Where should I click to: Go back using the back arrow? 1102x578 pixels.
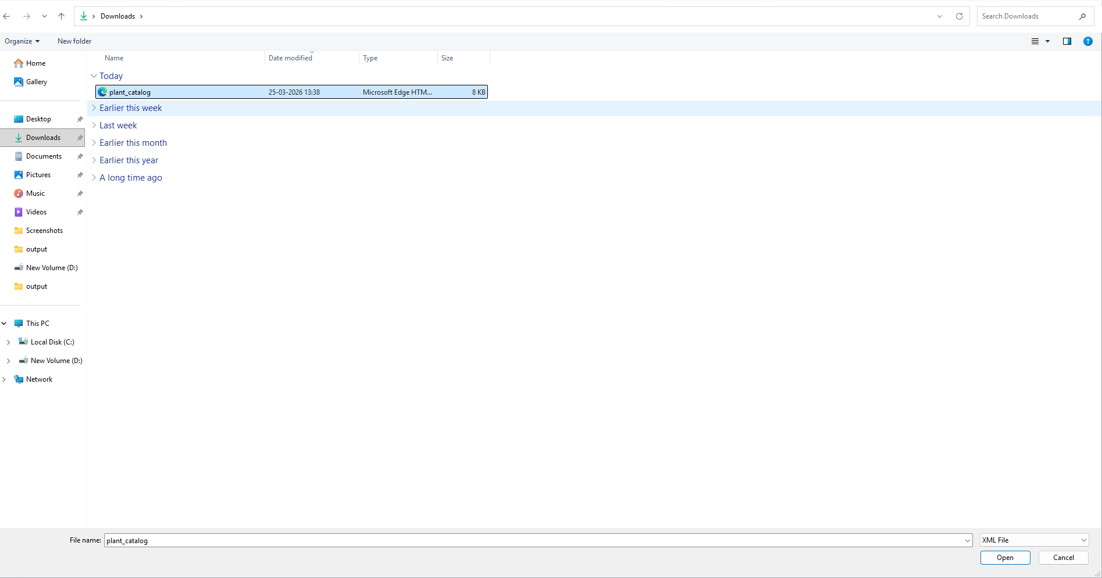7,16
